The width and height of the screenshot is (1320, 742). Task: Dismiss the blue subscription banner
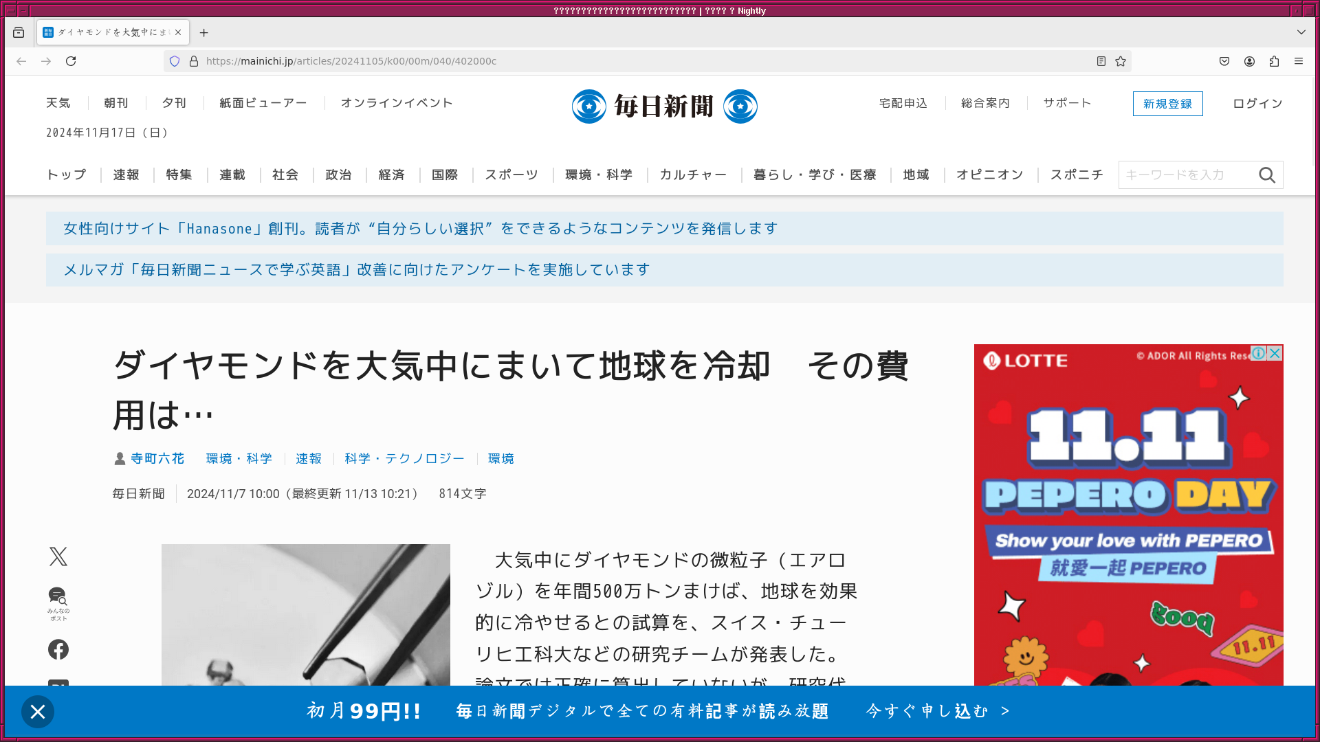point(38,712)
